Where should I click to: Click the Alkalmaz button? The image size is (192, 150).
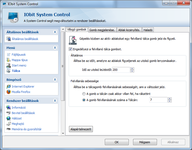(173, 142)
